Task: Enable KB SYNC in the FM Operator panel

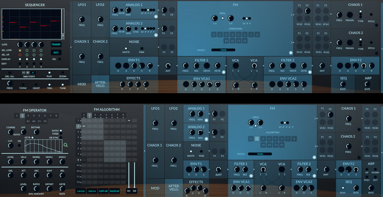Action: 61,138
